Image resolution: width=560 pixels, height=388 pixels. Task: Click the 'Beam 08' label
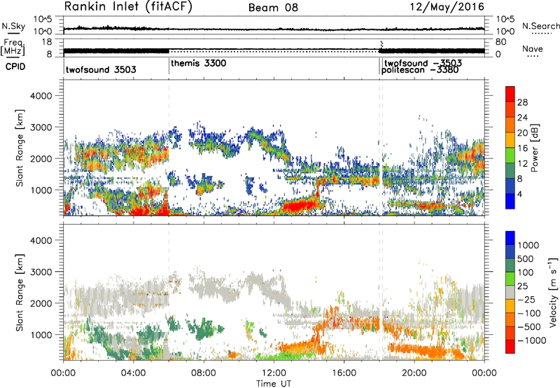(x=273, y=8)
